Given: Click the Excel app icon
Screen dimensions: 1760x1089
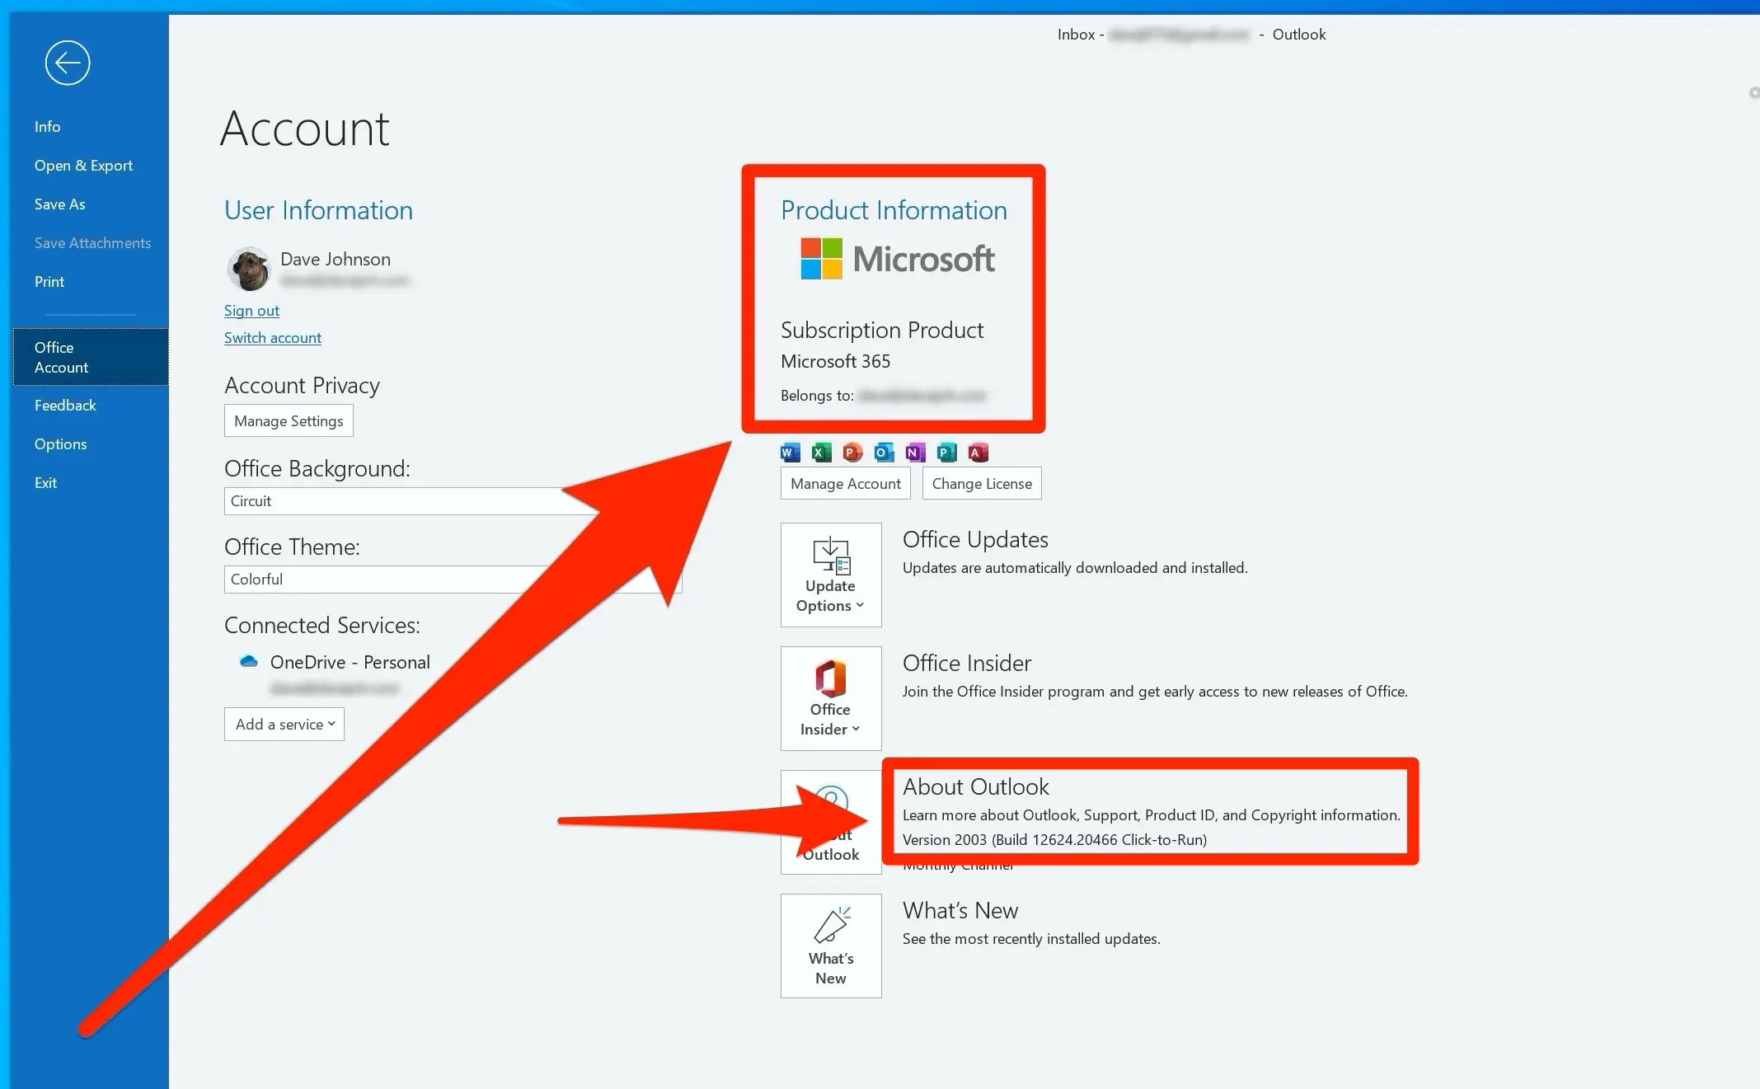Looking at the screenshot, I should 821,452.
